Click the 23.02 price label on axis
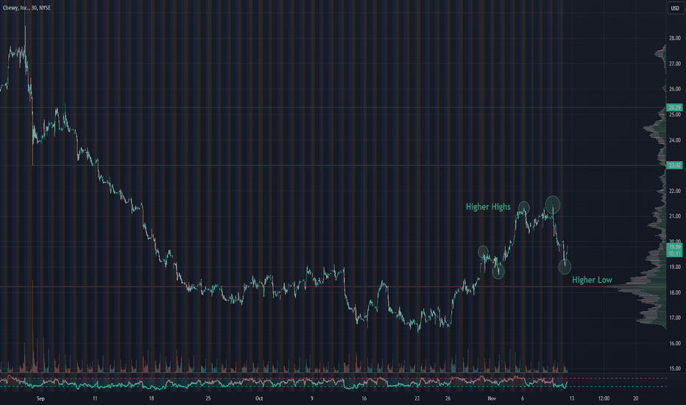 click(x=674, y=165)
